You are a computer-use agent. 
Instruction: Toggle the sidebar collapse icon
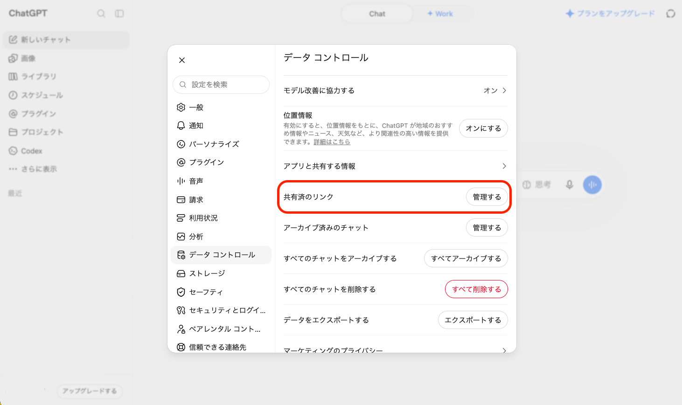click(x=119, y=14)
